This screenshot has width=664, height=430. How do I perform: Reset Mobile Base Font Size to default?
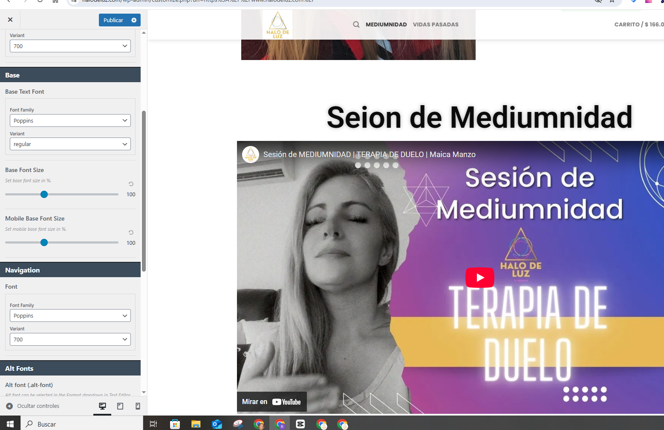point(131,232)
